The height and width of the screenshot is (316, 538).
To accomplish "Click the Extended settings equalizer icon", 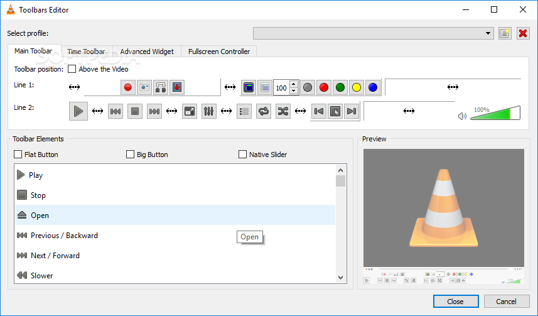I will pyautogui.click(x=209, y=111).
